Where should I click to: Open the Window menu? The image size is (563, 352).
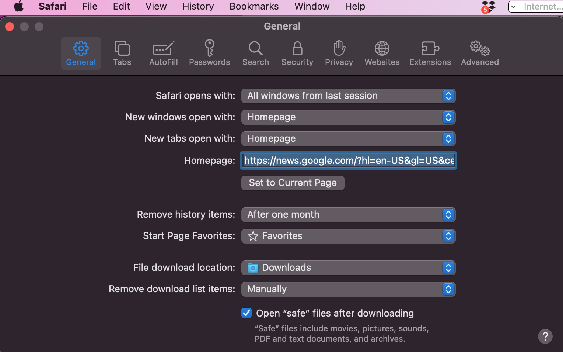click(312, 6)
